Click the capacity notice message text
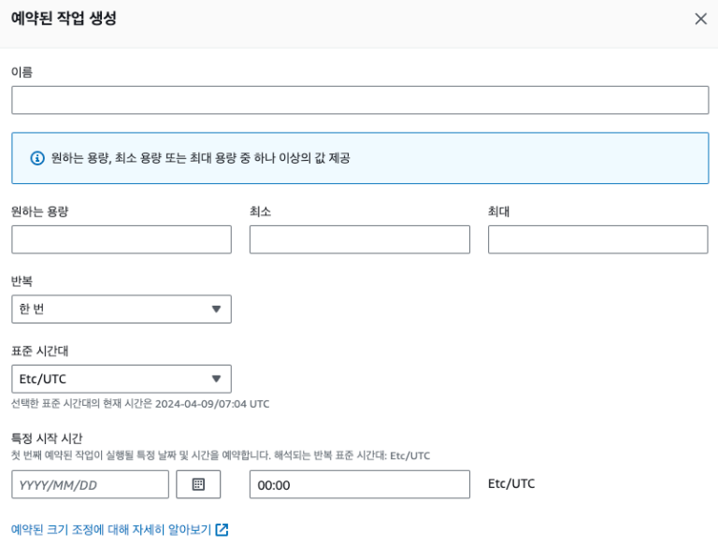718x546 pixels. tap(201, 158)
